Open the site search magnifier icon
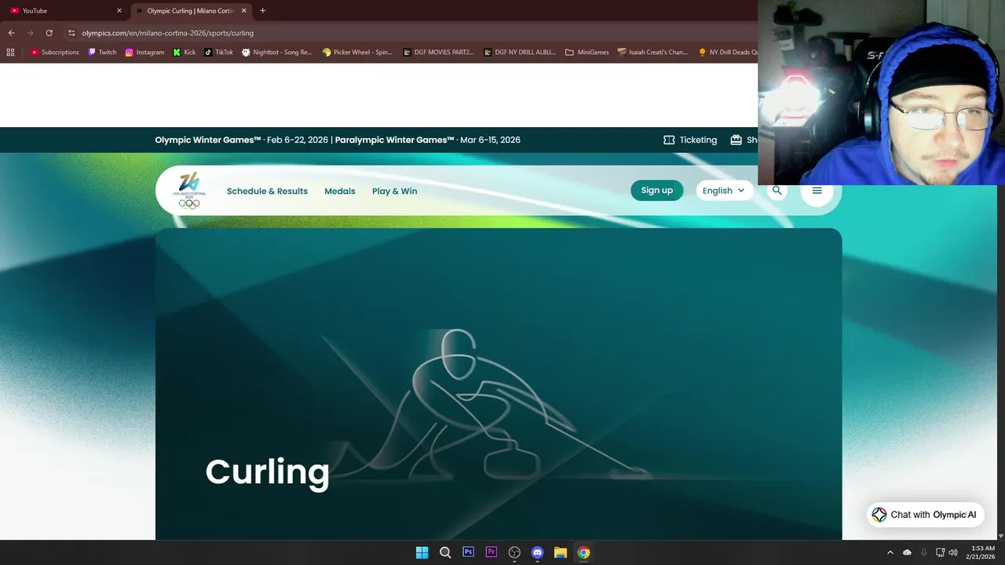The width and height of the screenshot is (1005, 565). point(777,190)
